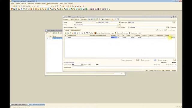This screenshot has height=108, width=192.
Task: Expand the Перейти dropdown
Action: click(108, 19)
